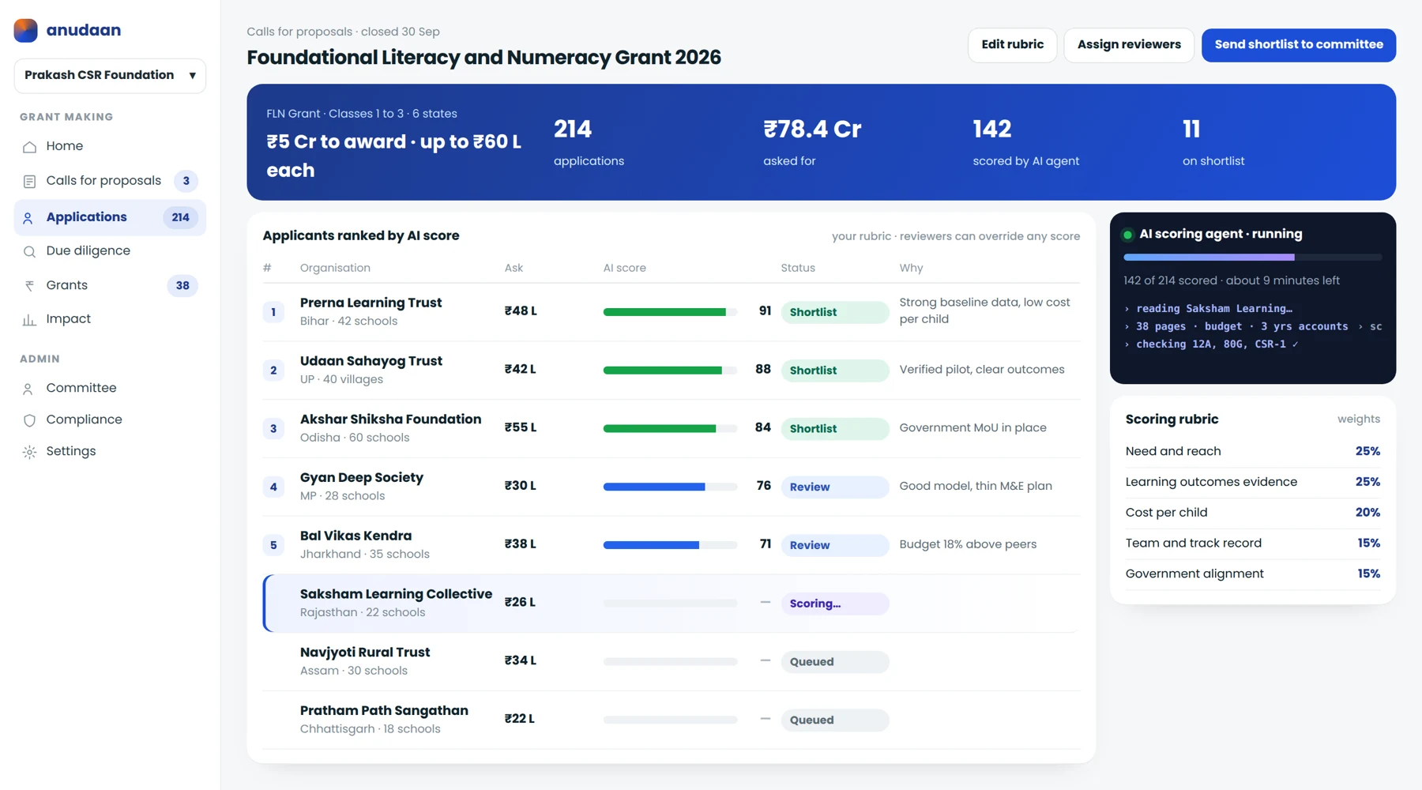Click the Scoring… status for Saksham Learning Collective
The height and width of the screenshot is (790, 1422).
click(x=835, y=604)
